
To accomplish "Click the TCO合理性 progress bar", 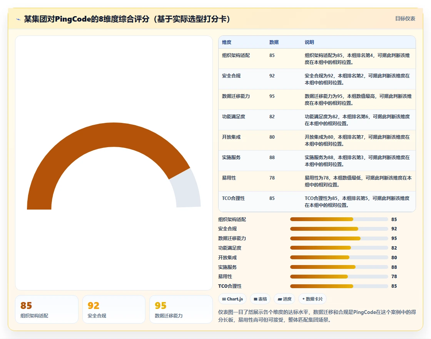I will (339, 286).
